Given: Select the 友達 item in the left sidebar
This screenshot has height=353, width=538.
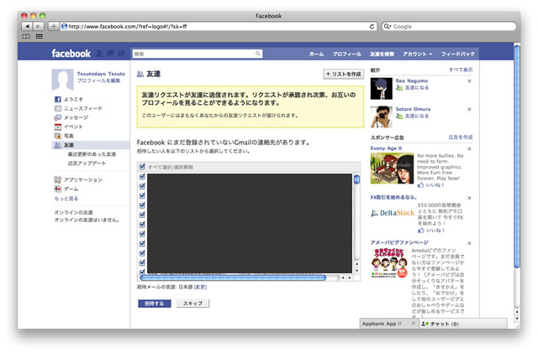Looking at the screenshot, I should [91, 145].
